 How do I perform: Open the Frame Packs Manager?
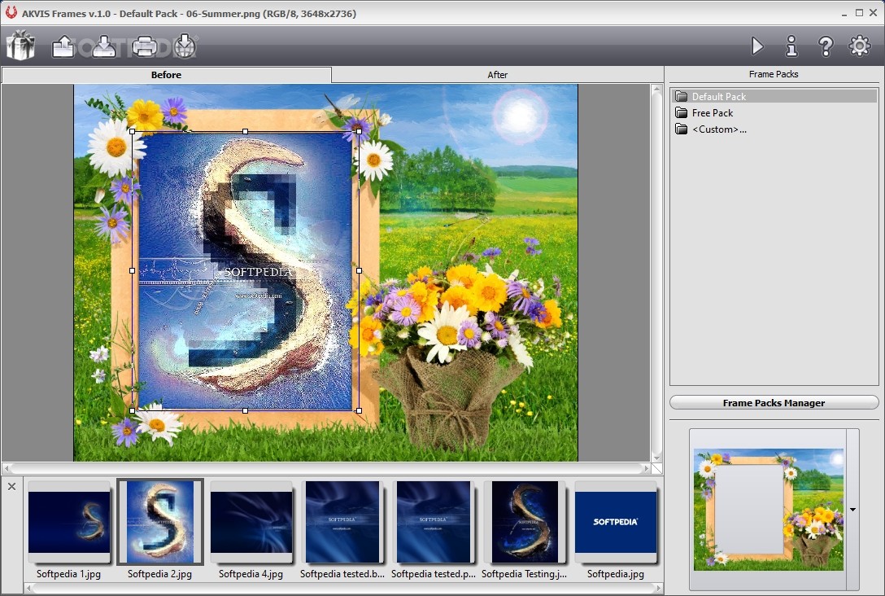[x=774, y=403]
